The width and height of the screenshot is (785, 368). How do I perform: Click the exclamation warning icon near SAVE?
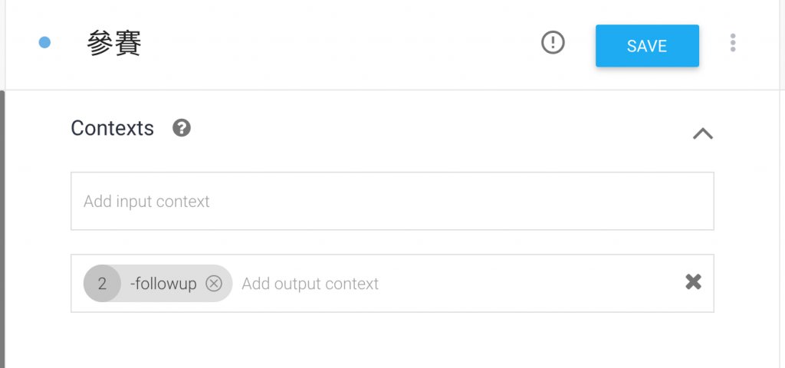tap(553, 43)
